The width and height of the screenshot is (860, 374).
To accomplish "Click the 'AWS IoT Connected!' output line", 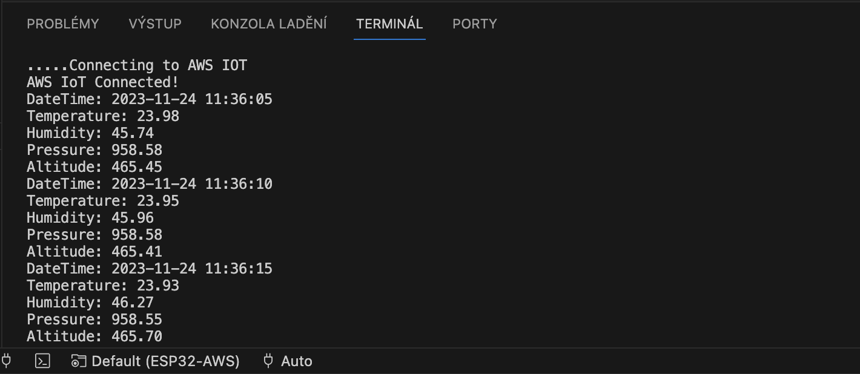I will click(x=103, y=82).
